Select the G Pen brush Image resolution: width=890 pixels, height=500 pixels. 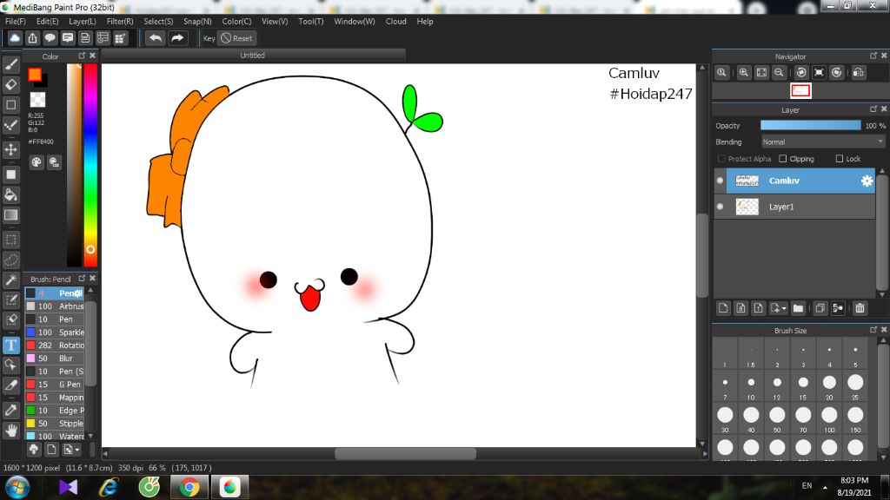(x=55, y=385)
